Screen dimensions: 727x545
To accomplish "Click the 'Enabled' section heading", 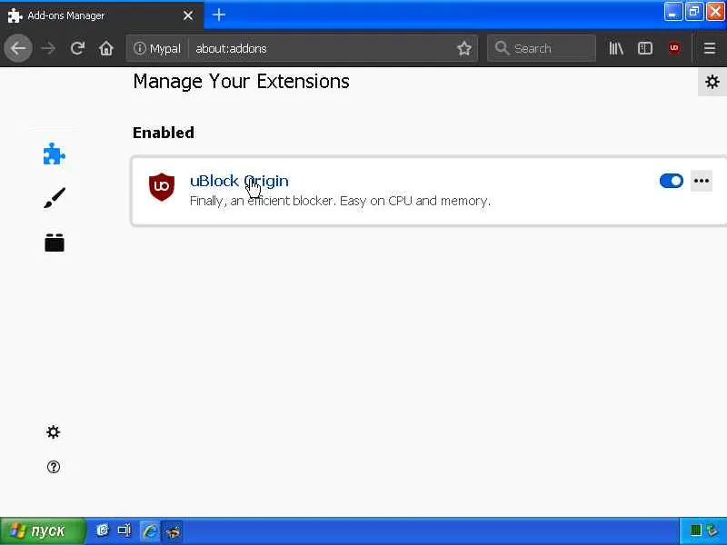I will tap(164, 133).
